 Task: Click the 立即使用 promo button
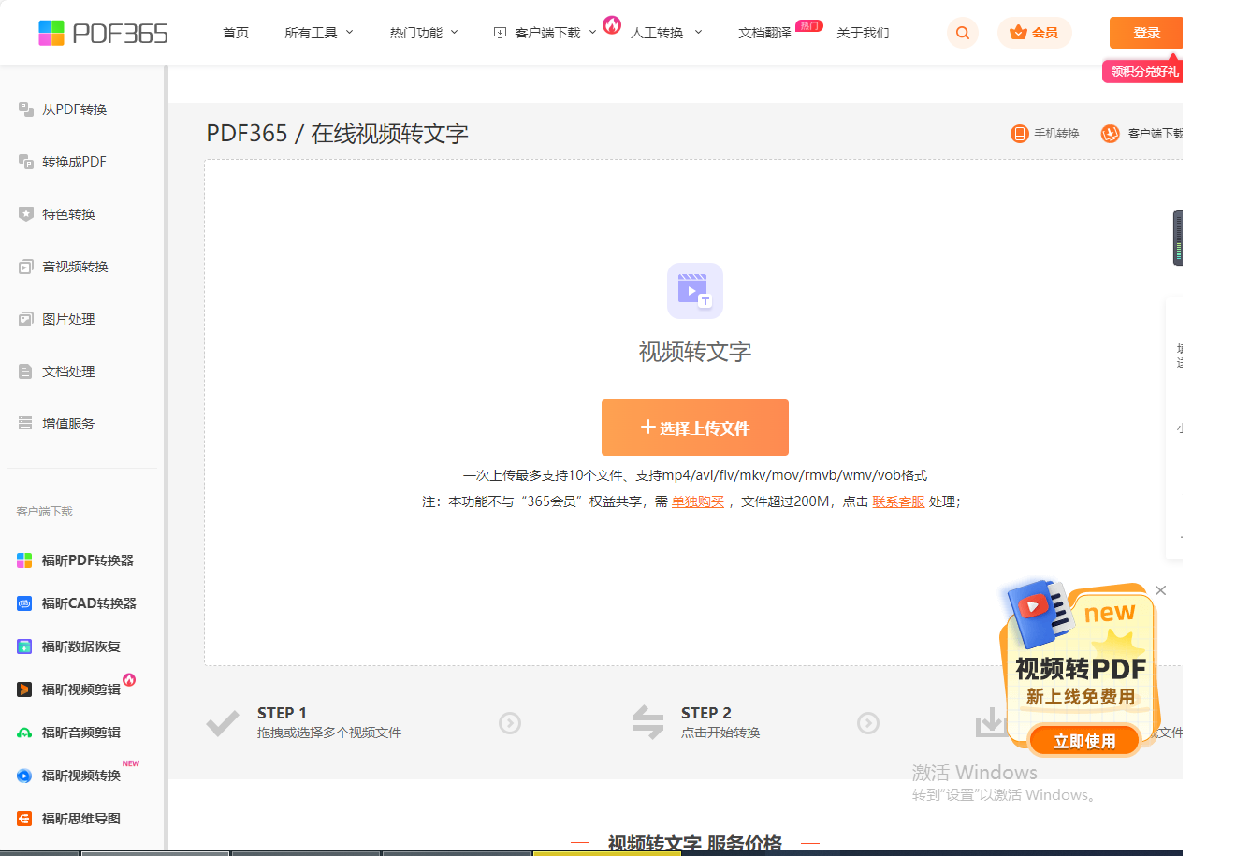coord(1084,741)
